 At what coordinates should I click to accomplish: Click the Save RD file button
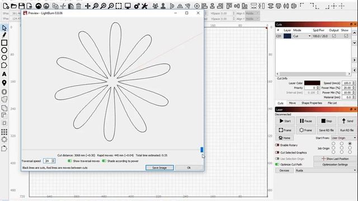[326, 130]
